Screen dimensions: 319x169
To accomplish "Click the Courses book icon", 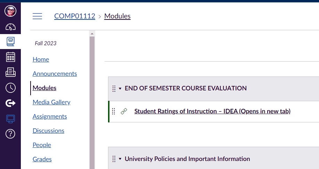I will 10,42.
